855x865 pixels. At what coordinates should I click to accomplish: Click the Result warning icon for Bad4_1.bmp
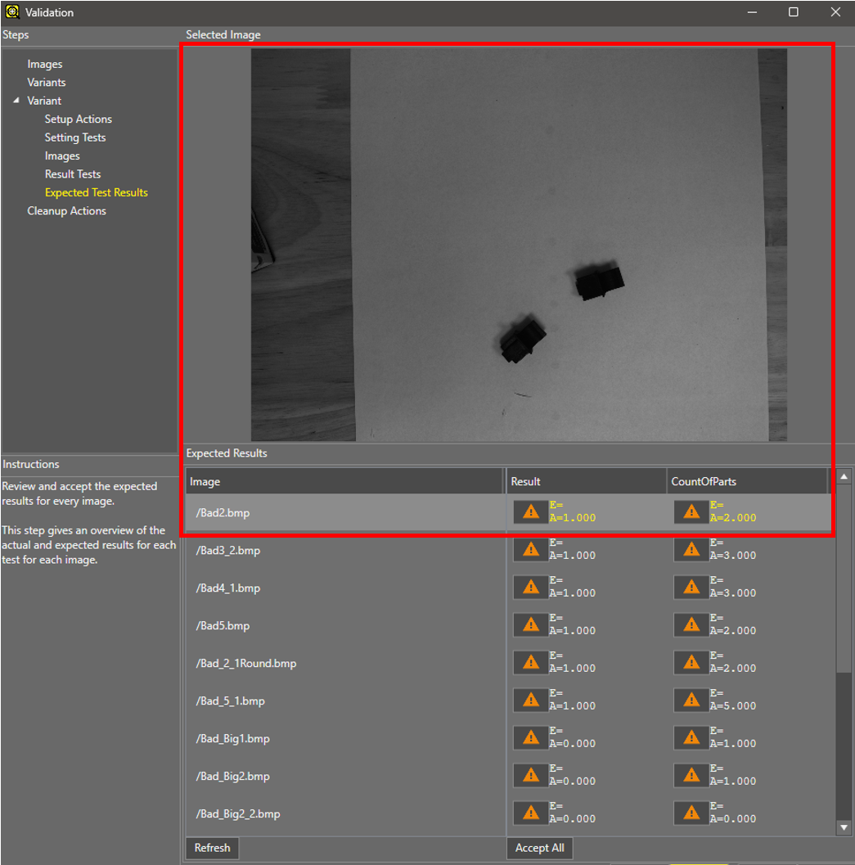pos(531,588)
